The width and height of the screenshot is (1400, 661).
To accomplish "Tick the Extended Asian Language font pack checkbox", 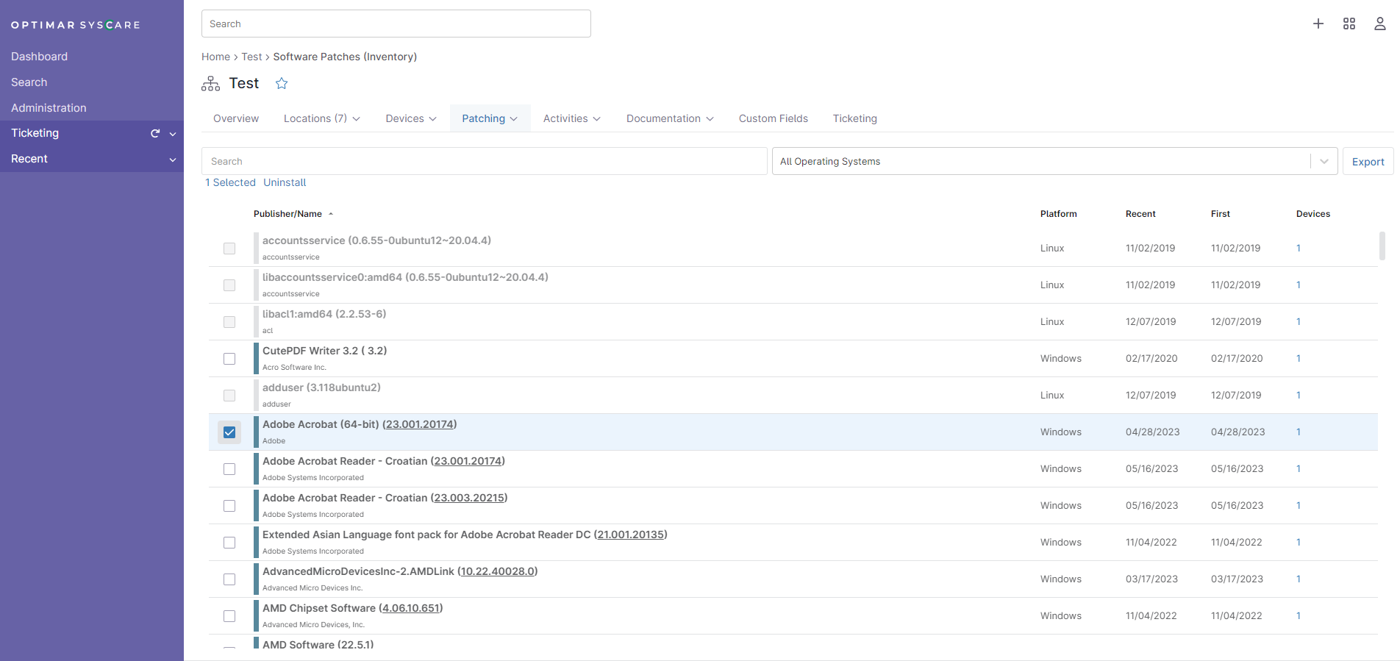I will coord(229,543).
